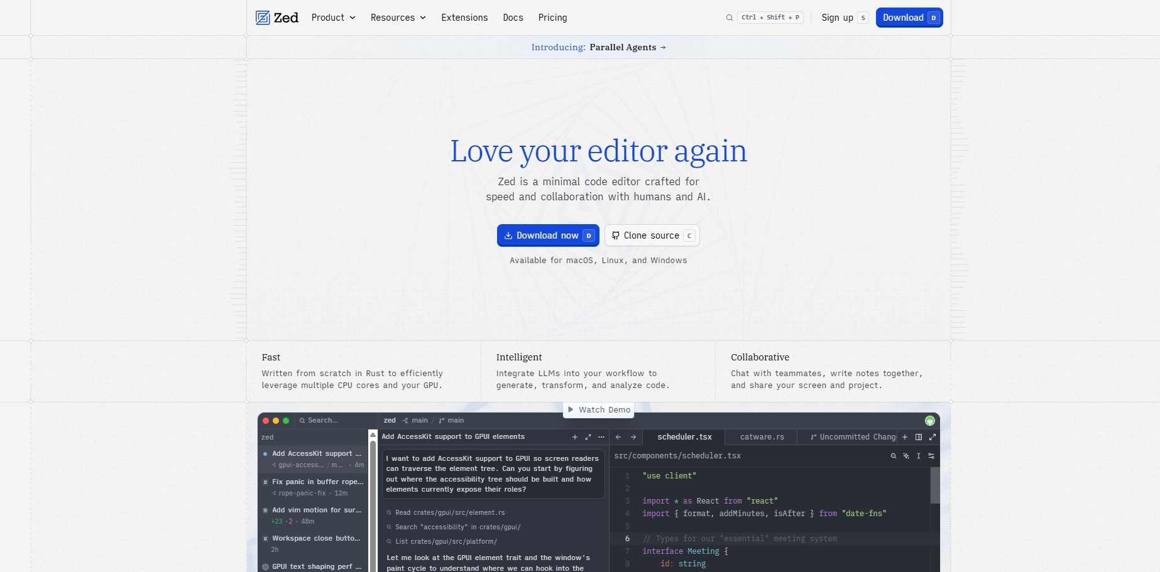The image size is (1160, 572).
Task: Click the GitHub icon in Clone source
Action: [616, 235]
